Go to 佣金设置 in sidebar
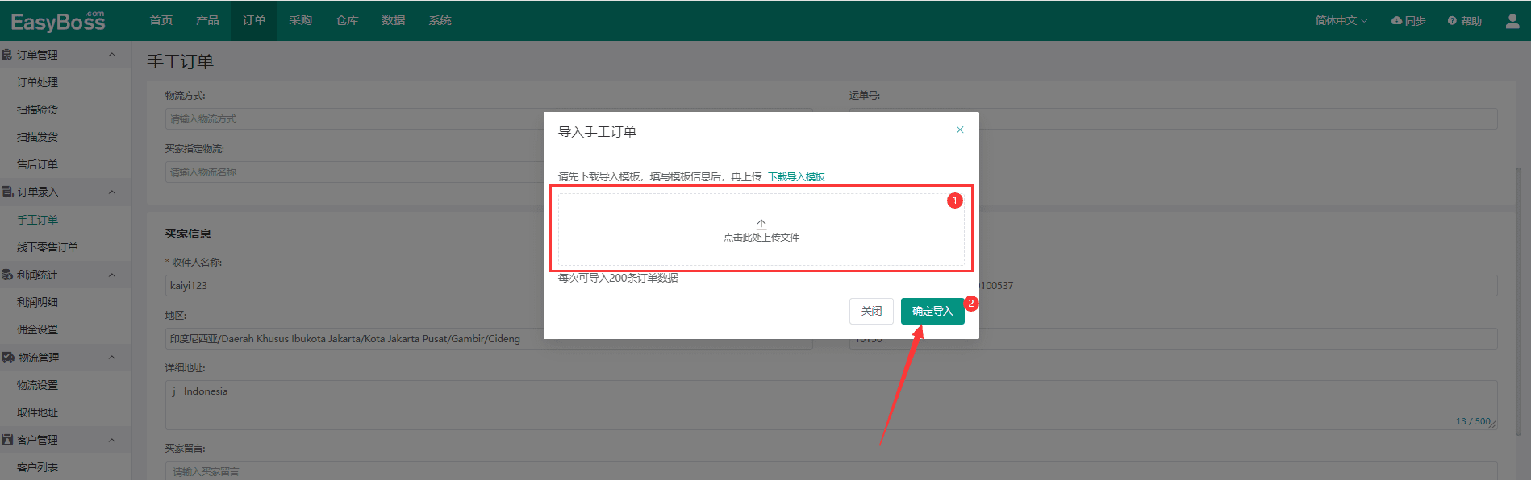Screen dimensions: 1531x480 click(x=37, y=329)
